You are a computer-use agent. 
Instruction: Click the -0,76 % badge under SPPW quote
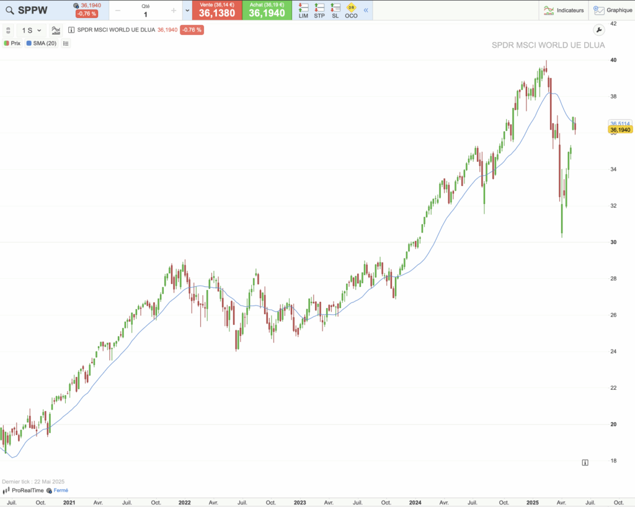[87, 14]
